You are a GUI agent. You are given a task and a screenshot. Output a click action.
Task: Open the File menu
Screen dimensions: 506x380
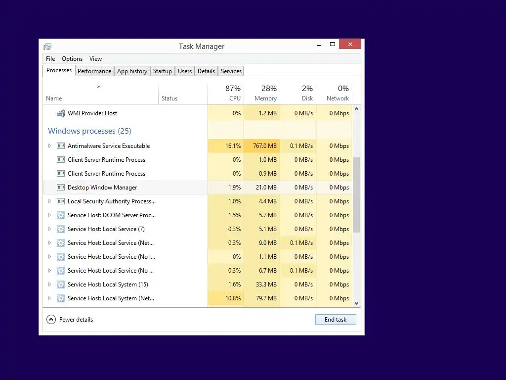click(x=50, y=59)
